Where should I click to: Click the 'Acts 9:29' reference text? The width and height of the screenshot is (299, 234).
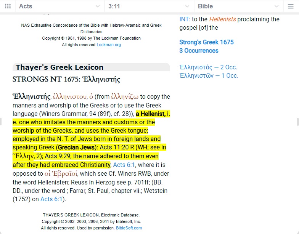[x=58, y=156]
